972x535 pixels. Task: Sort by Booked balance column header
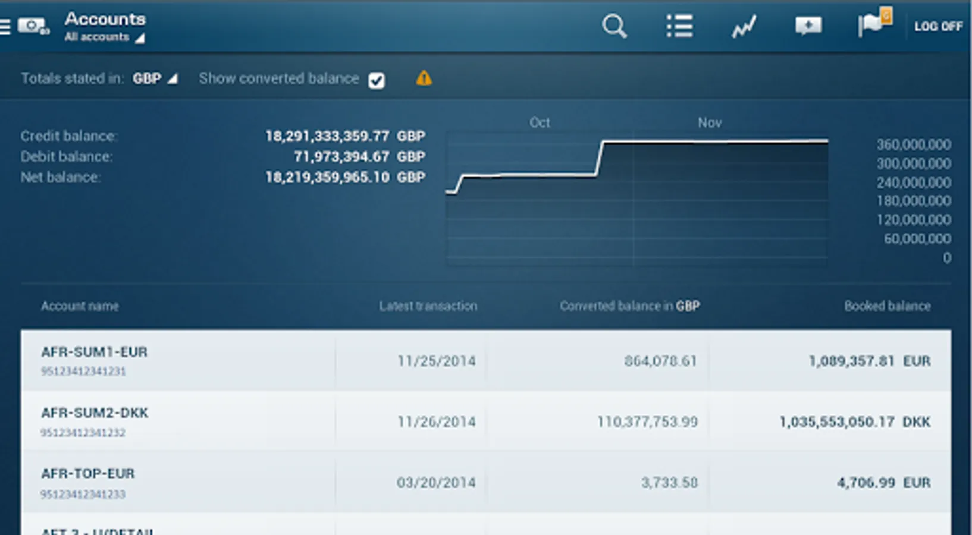pyautogui.click(x=887, y=306)
